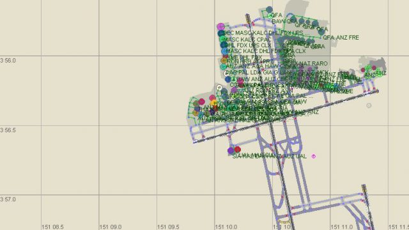Click the 'MASC KALC CPAC' label
This screenshot has width=409, height=230.
pyautogui.click(x=247, y=40)
